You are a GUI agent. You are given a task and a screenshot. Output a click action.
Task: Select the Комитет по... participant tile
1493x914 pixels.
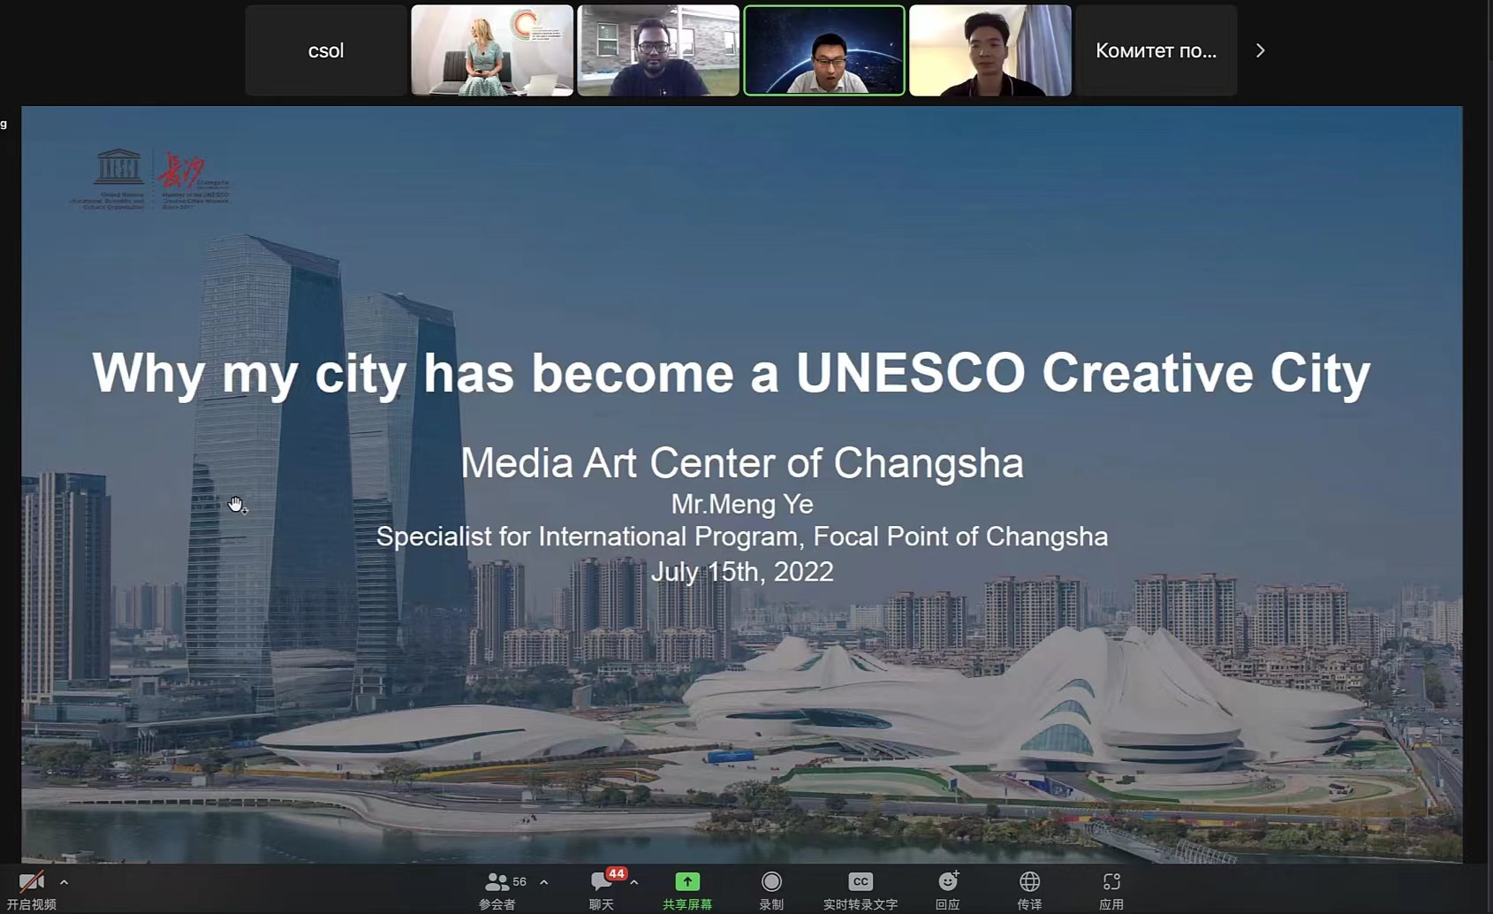[1156, 50]
